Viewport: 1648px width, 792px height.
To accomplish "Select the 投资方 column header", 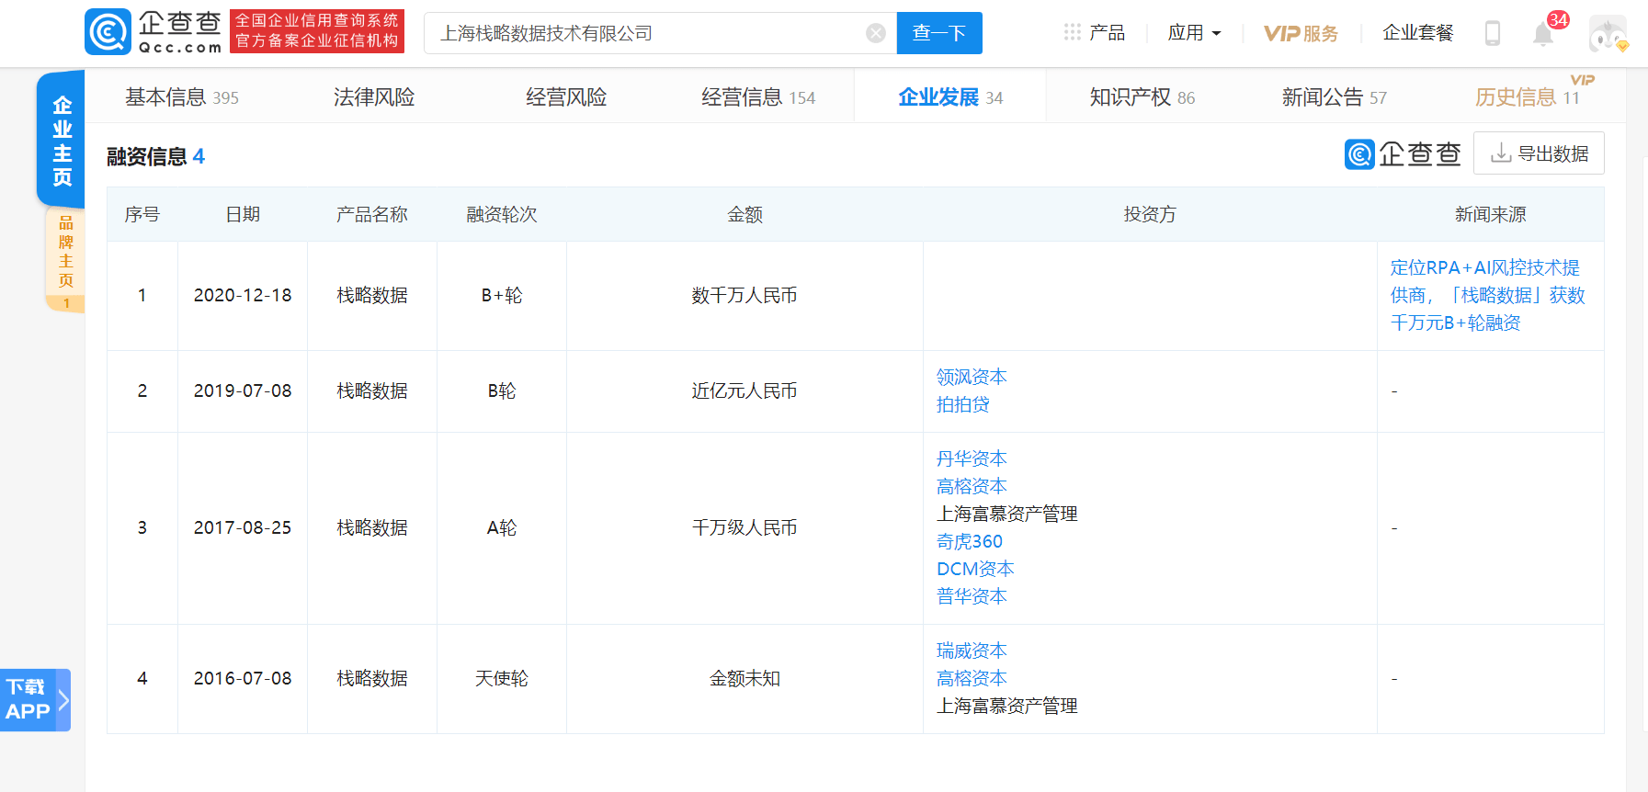I will click(x=1150, y=214).
